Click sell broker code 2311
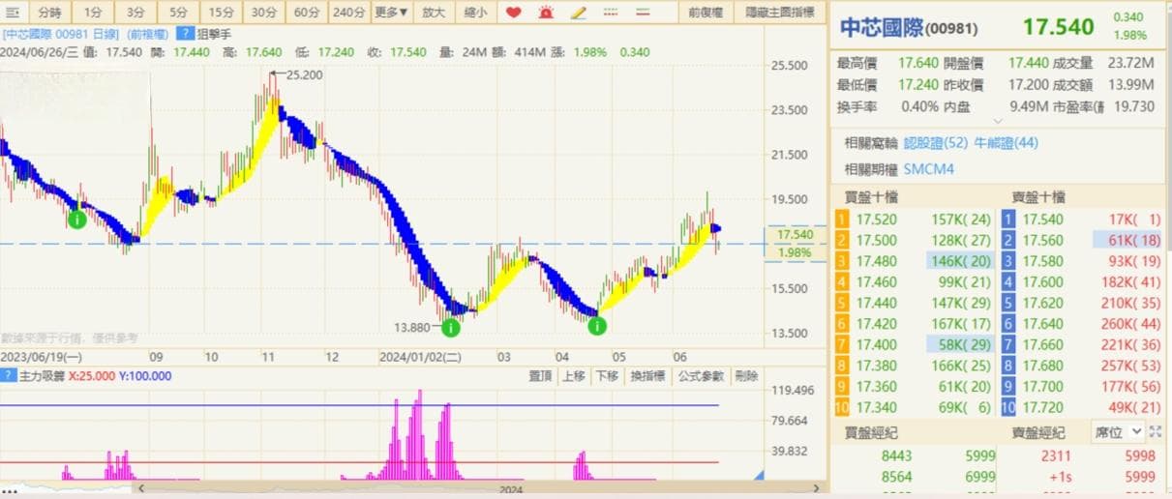 [x=1056, y=456]
